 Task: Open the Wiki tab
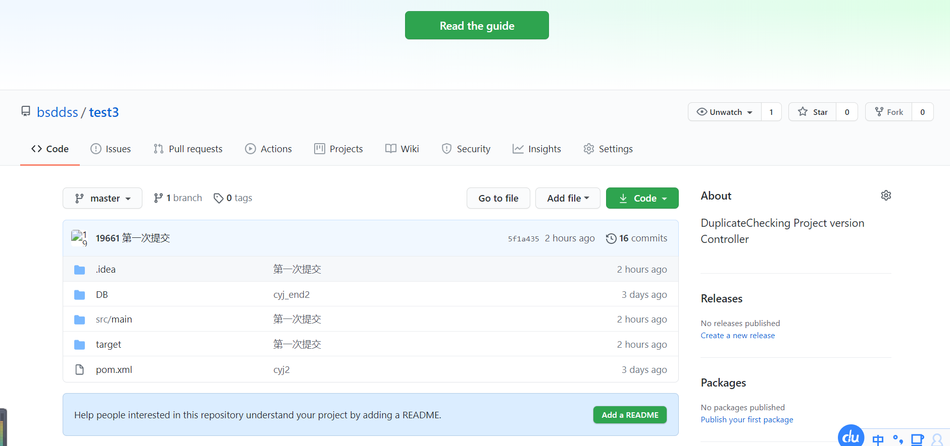(x=402, y=149)
